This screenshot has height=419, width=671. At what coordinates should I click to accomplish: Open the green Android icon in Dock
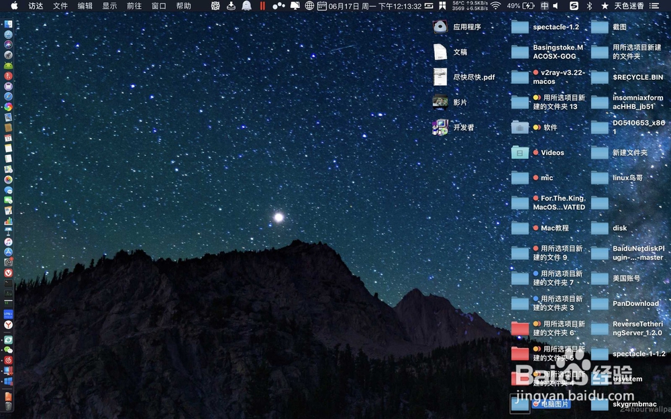8,66
